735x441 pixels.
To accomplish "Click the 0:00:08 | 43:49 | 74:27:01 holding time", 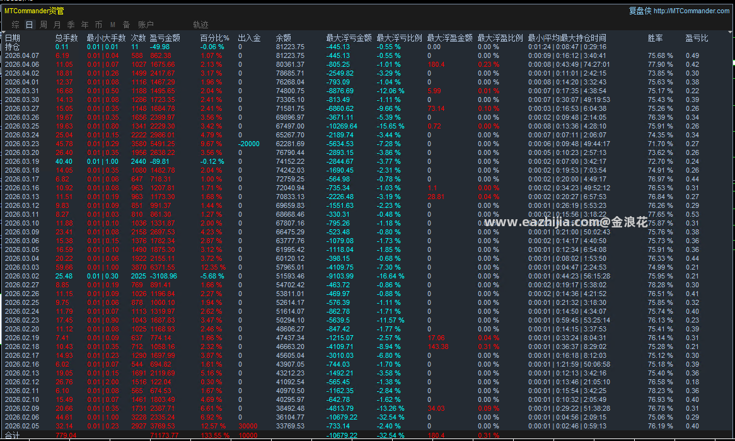I will 569,64.
